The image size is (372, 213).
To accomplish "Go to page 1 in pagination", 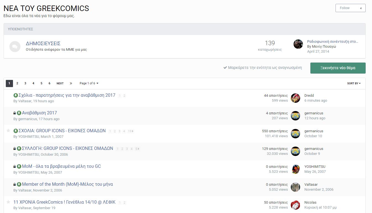I will coord(9,83).
